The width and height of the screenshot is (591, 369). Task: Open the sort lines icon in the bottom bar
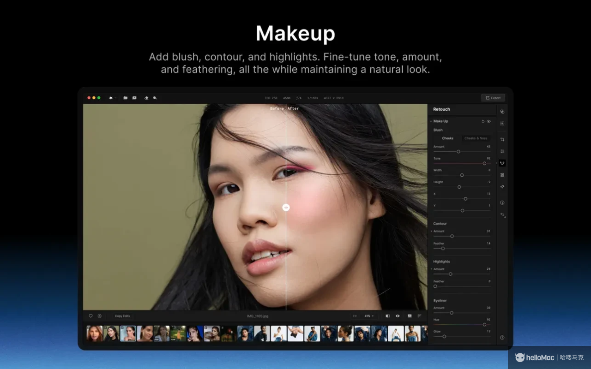pyautogui.click(x=419, y=316)
